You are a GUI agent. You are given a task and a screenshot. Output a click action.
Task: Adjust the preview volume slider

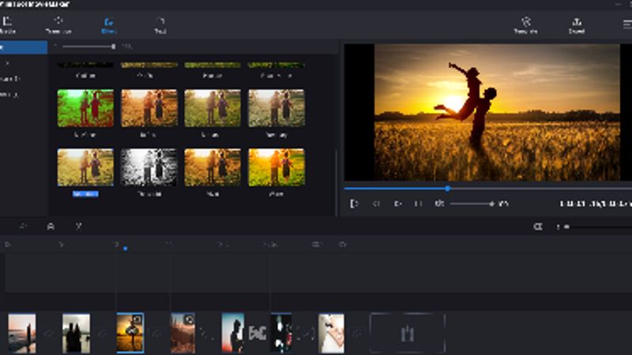point(472,204)
